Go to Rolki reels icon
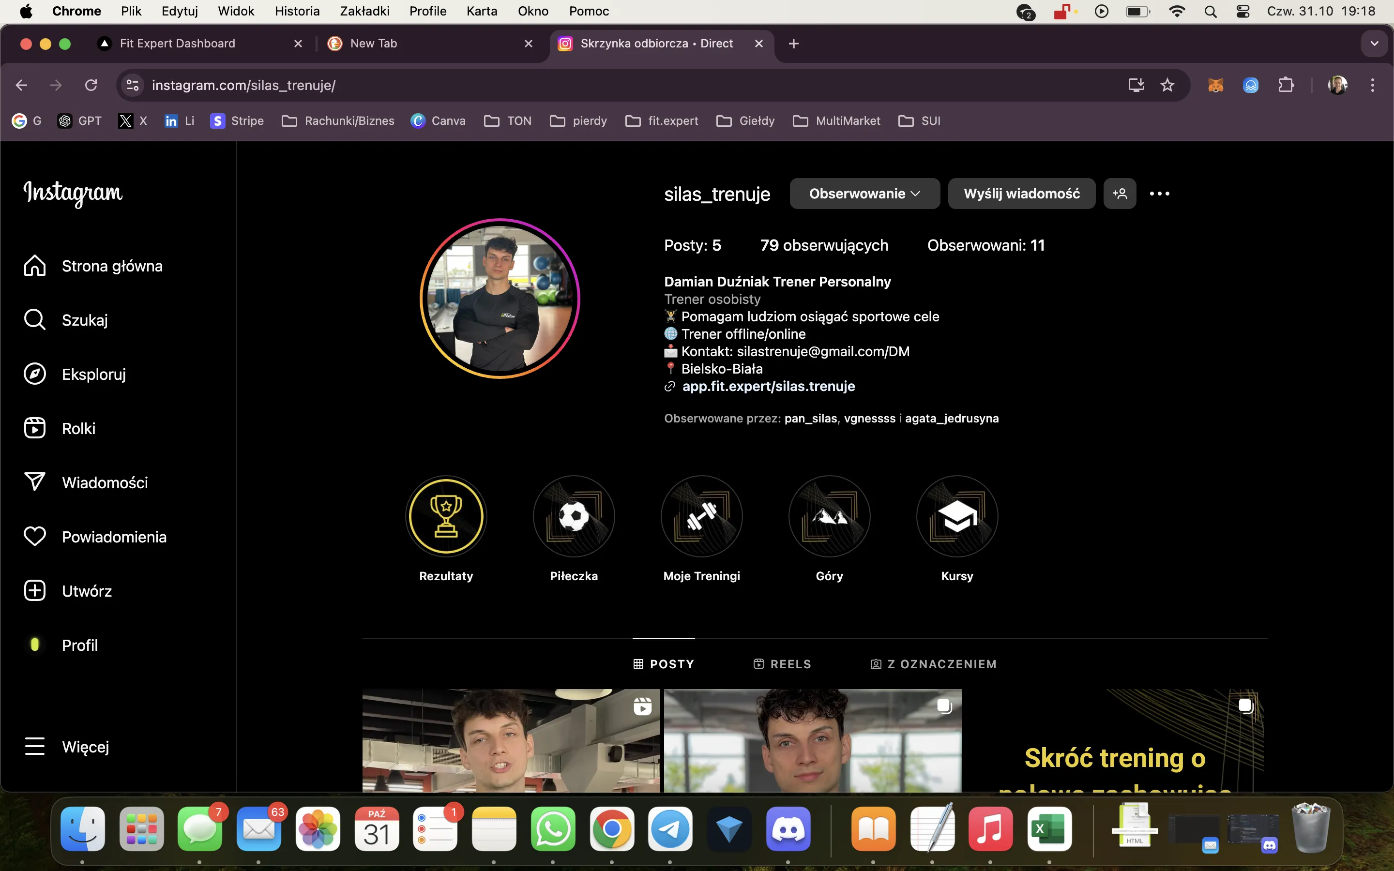1394x871 pixels. click(34, 428)
